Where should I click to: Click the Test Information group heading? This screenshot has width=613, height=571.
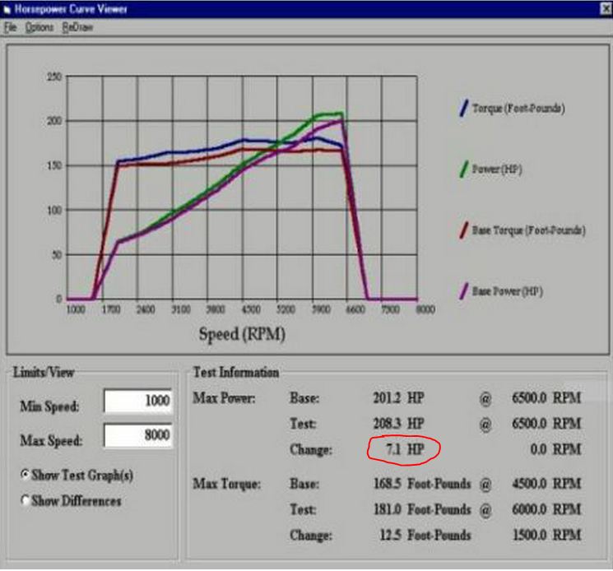pyautogui.click(x=235, y=373)
